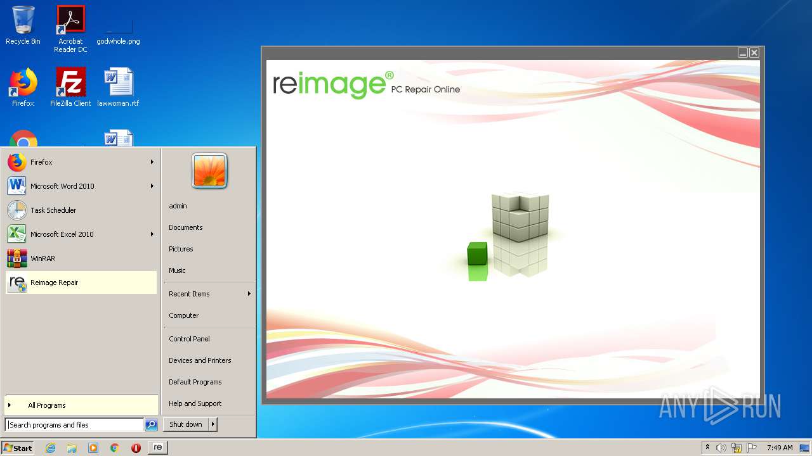Open shut down options arrow

pos(213,424)
